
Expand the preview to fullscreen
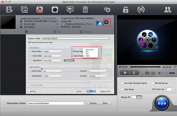click(x=175, y=67)
